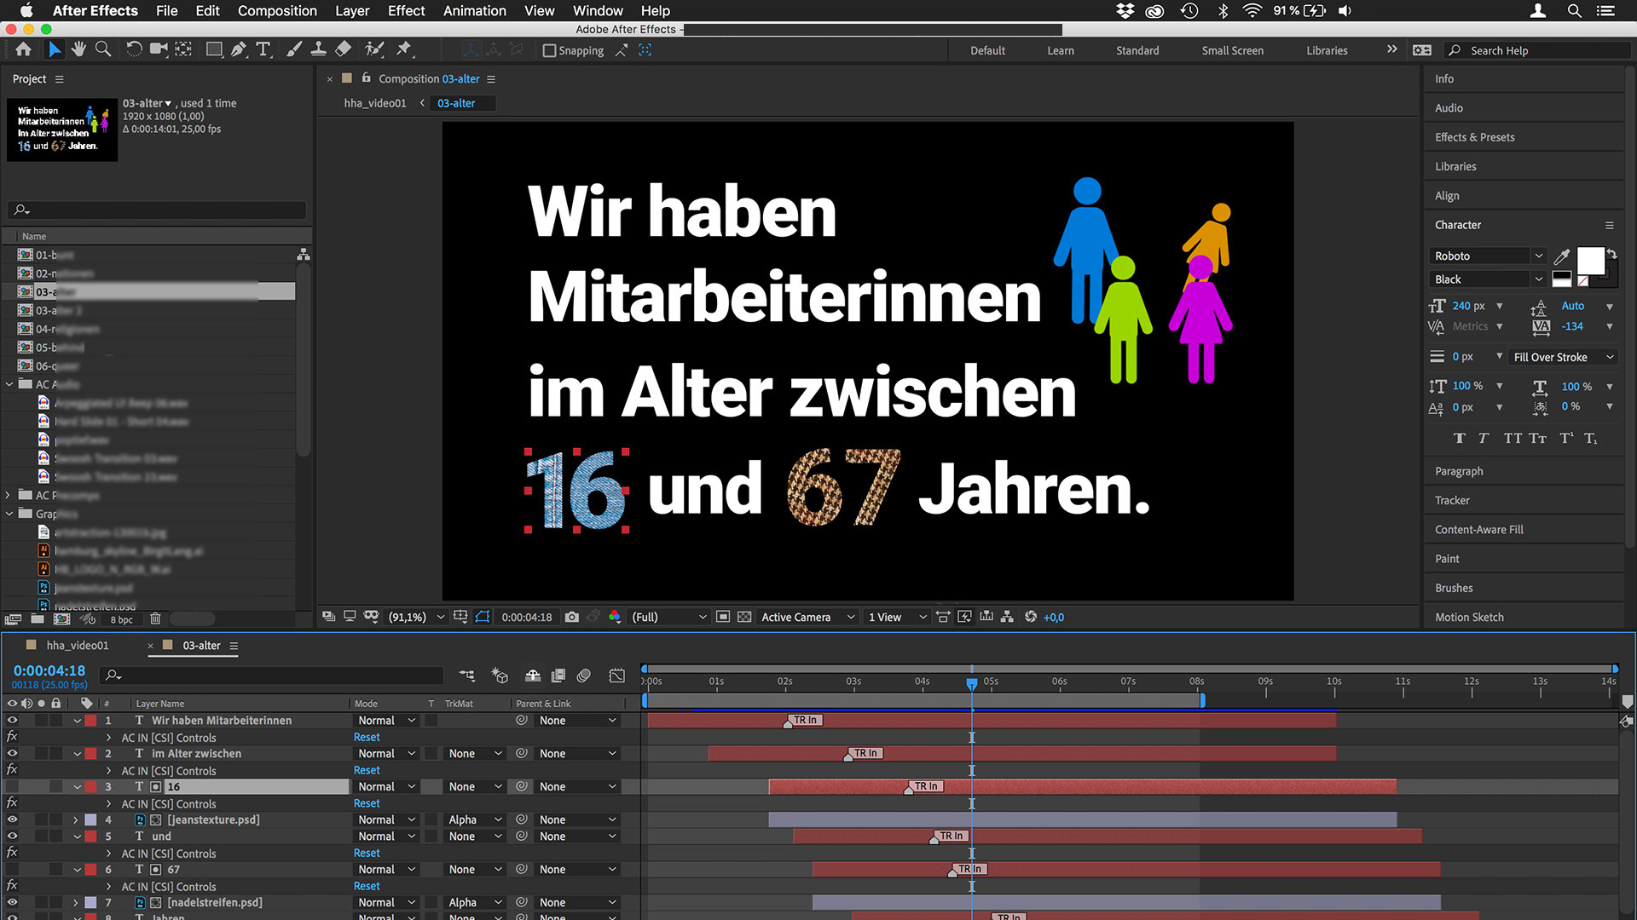Select the Puppet Pin tool
This screenshot has width=1637, height=920.
pyautogui.click(x=404, y=49)
